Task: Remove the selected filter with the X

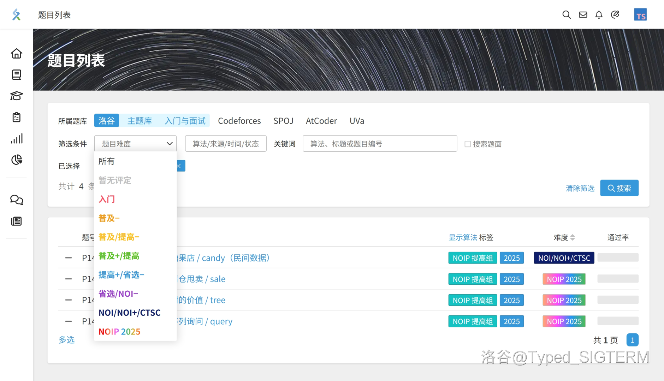Action: (179, 166)
